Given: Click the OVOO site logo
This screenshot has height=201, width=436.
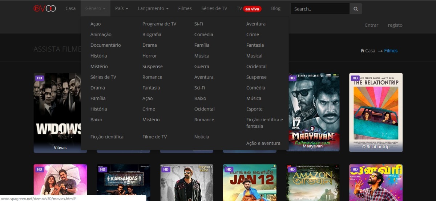Looking at the screenshot, I should click(45, 8).
